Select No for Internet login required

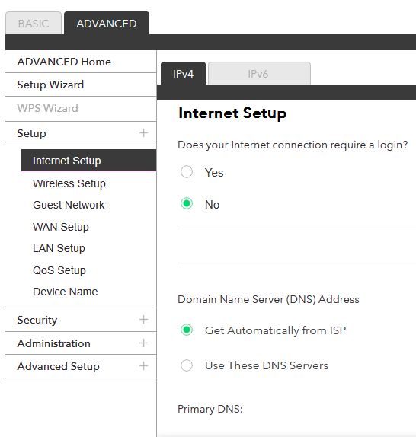pyautogui.click(x=187, y=203)
